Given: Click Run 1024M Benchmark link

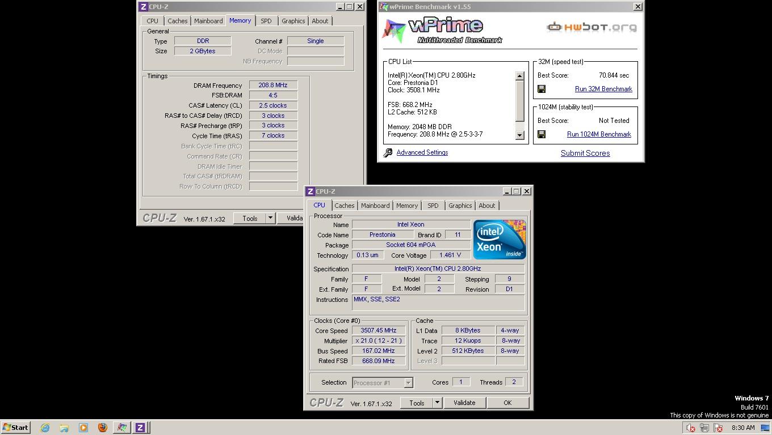Looking at the screenshot, I should [599, 134].
